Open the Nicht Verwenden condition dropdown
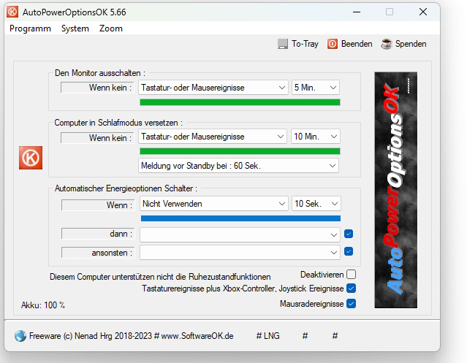This screenshot has height=363, width=467. click(213, 204)
